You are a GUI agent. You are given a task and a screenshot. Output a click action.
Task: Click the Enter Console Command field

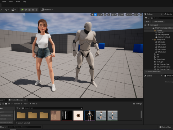coord(25,127)
